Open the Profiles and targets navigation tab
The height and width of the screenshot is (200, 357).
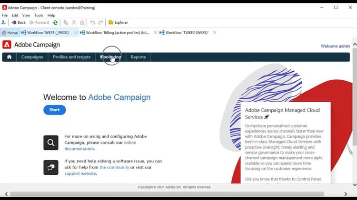pyautogui.click(x=71, y=57)
